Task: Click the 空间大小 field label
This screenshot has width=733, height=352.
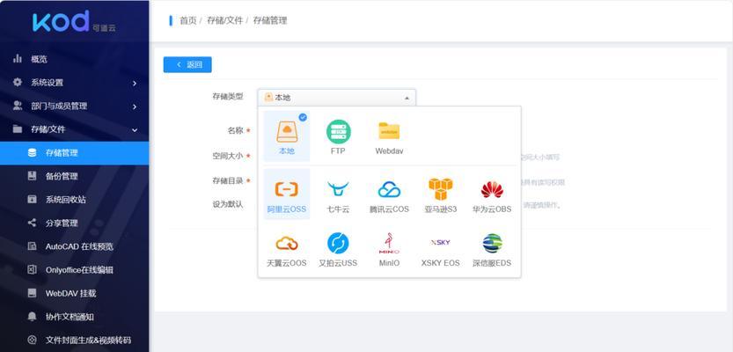Action: [228, 156]
